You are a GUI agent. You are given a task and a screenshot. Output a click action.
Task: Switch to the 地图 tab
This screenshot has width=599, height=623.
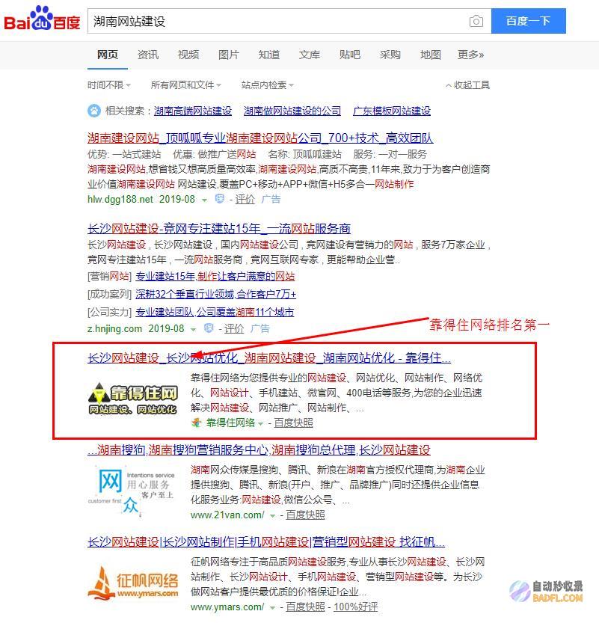click(431, 55)
